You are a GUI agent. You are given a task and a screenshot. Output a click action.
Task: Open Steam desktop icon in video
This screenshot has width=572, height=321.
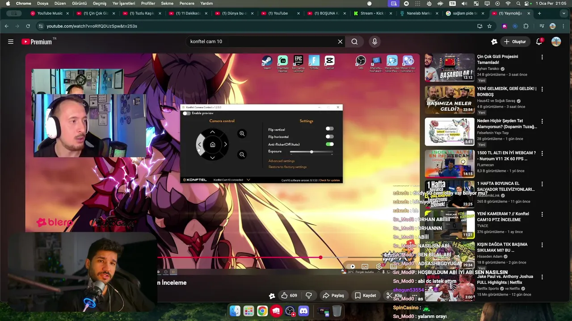point(267,62)
